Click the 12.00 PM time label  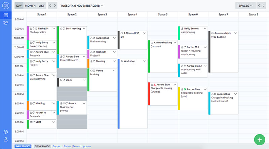19,57
